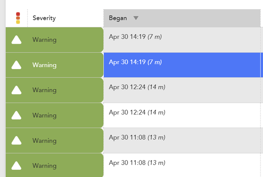Click the severity traffic-light icon in header
This screenshot has height=177, width=263.
coord(18,18)
